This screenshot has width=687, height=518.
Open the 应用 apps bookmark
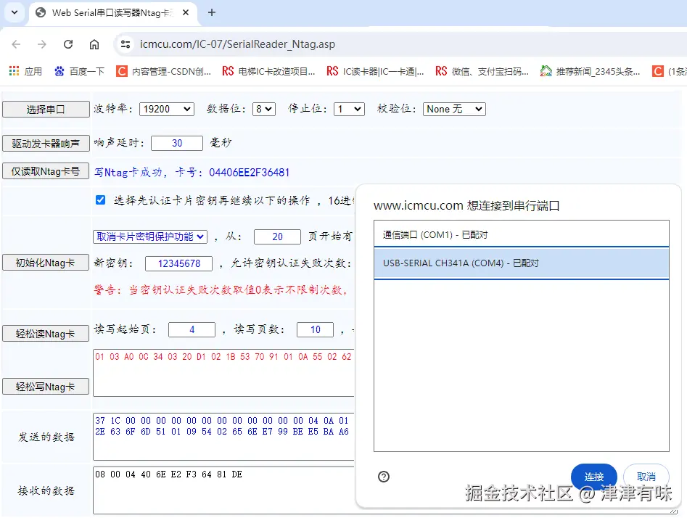pos(26,71)
